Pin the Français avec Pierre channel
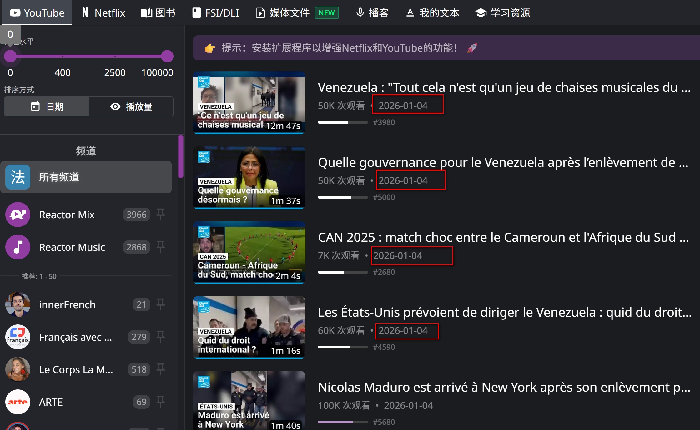The height and width of the screenshot is (430, 700). point(161,337)
